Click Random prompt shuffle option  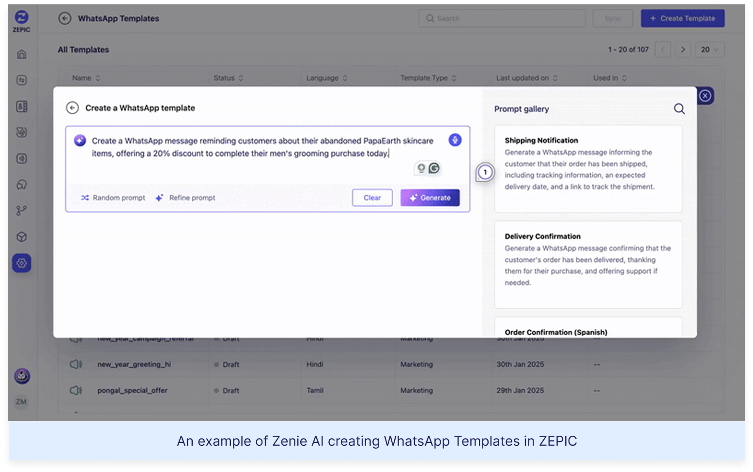[x=113, y=198]
